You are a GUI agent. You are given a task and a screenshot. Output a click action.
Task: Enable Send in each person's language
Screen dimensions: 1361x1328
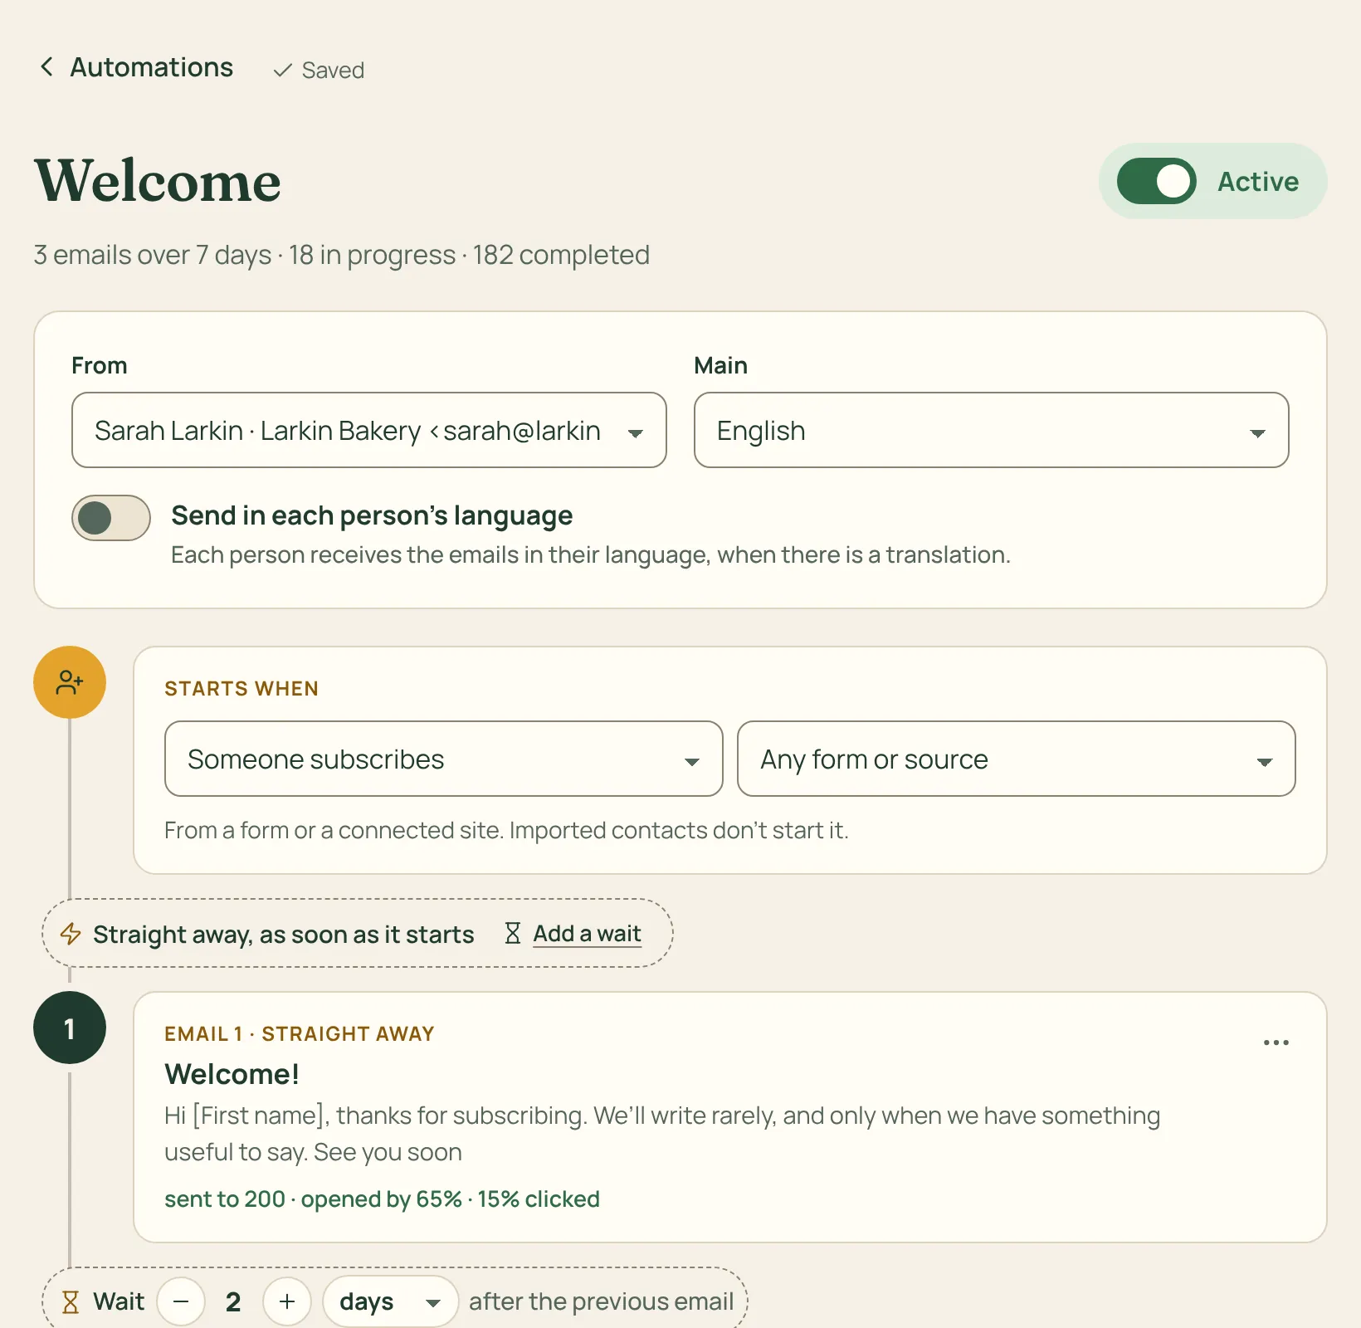click(x=111, y=518)
